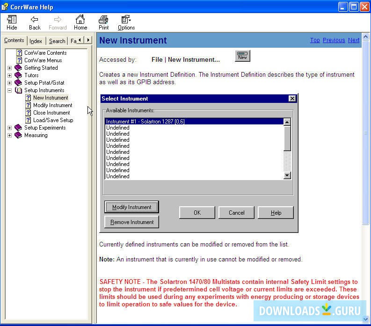The image size is (371, 326).
Task: Collapse the Setup Instruments tree node
Action: tap(9, 90)
